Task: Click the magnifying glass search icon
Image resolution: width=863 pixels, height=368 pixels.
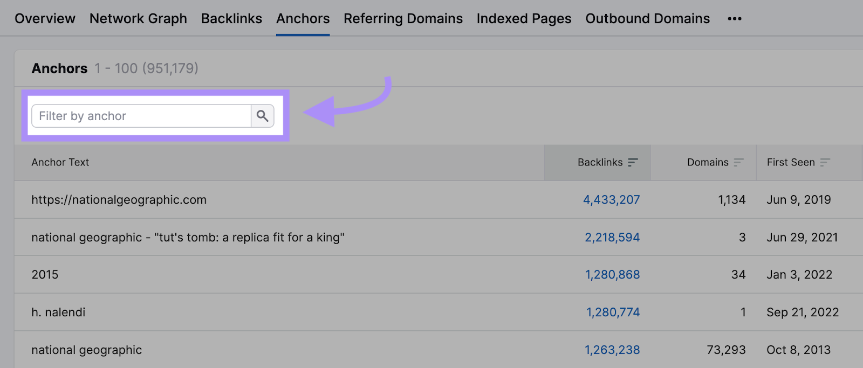Action: [262, 116]
